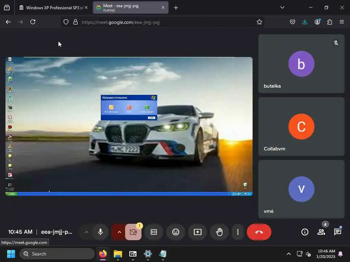The height and width of the screenshot is (262, 350).
Task: Raise your hand in the meeting
Action: 219,232
